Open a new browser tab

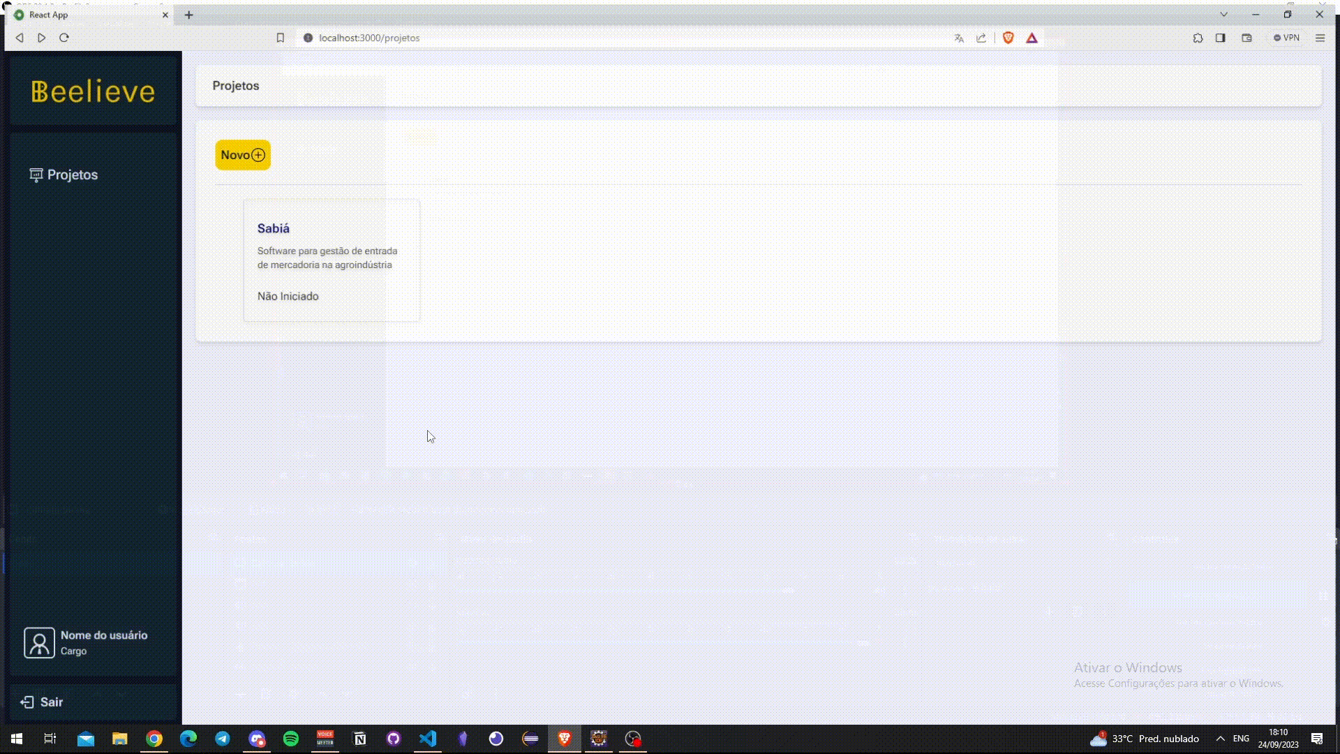click(188, 15)
